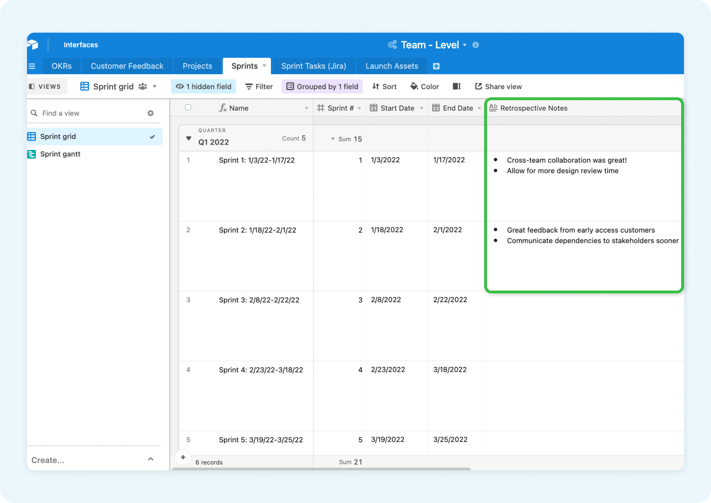Click the Share view button
The image size is (711, 503).
pyautogui.click(x=498, y=87)
